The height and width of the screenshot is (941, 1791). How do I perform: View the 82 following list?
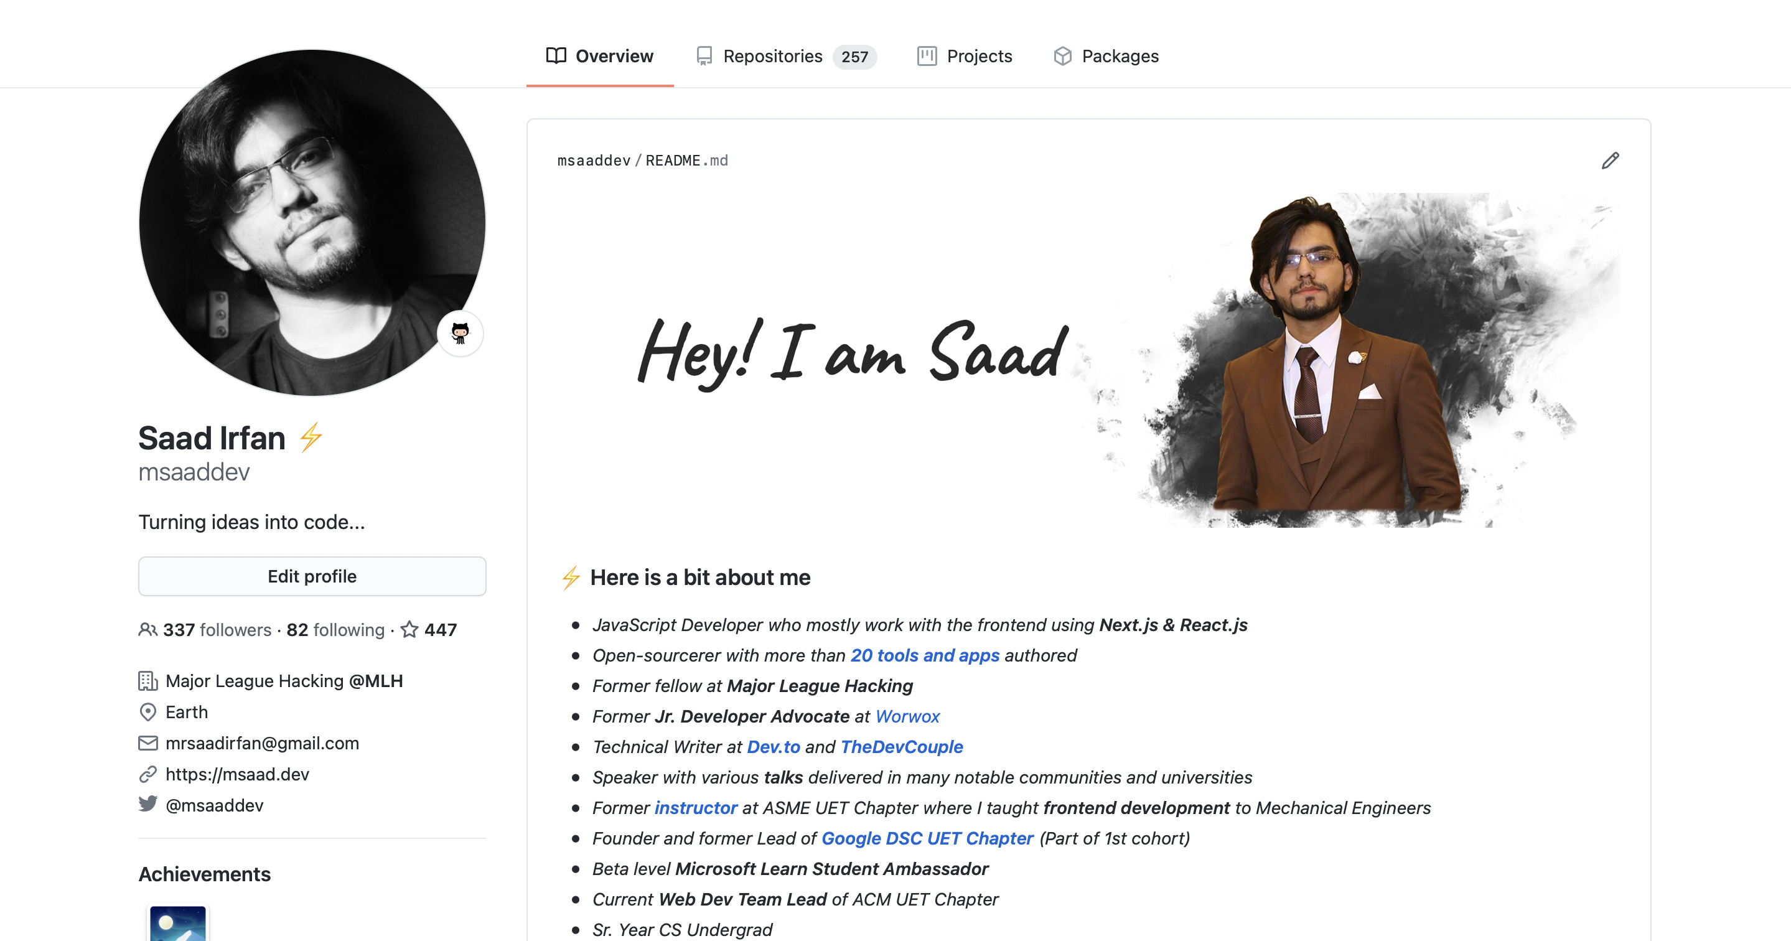tap(335, 629)
